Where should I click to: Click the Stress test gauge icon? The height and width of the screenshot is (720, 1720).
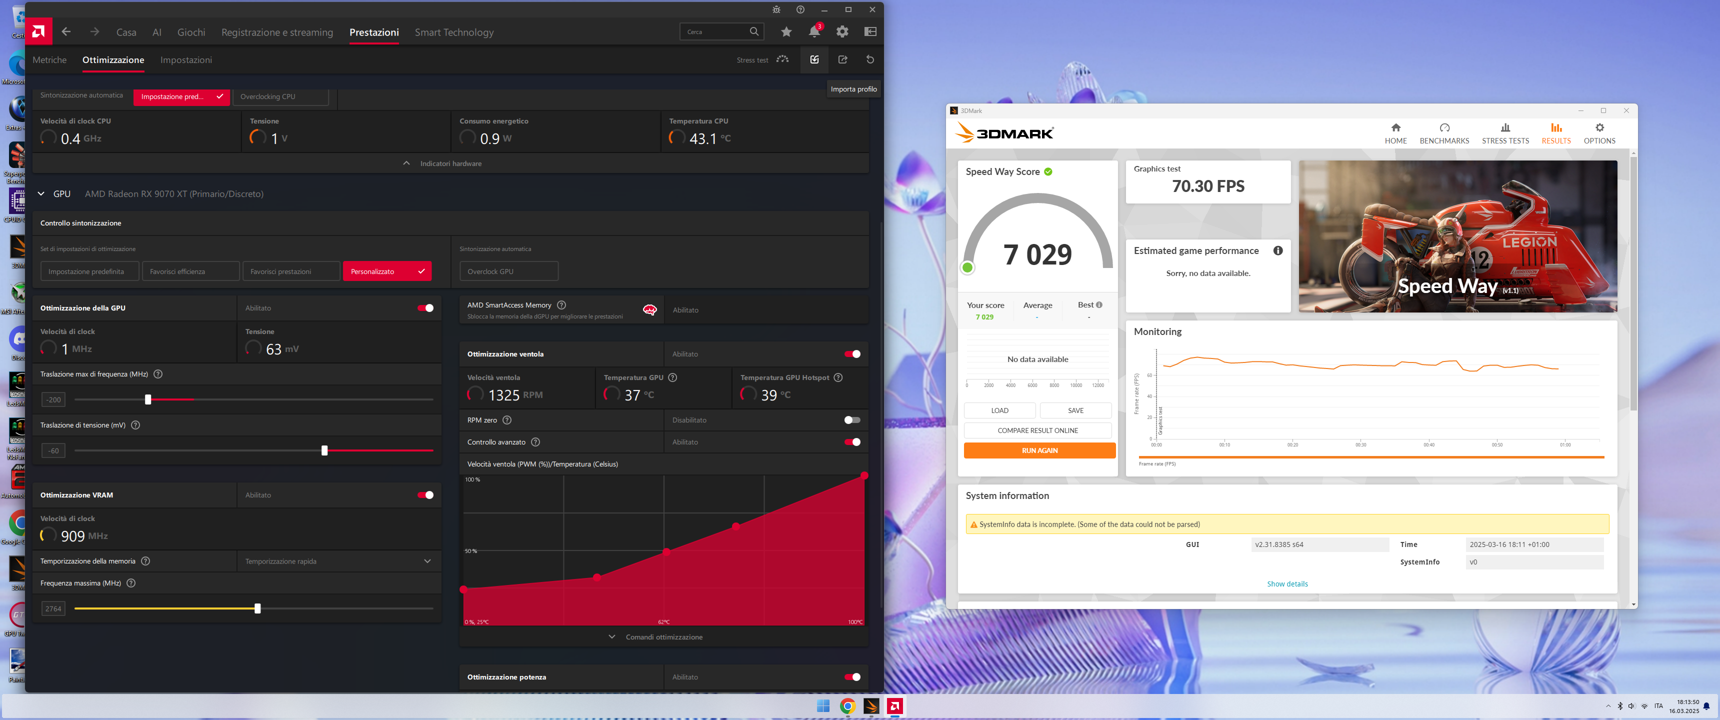point(782,59)
